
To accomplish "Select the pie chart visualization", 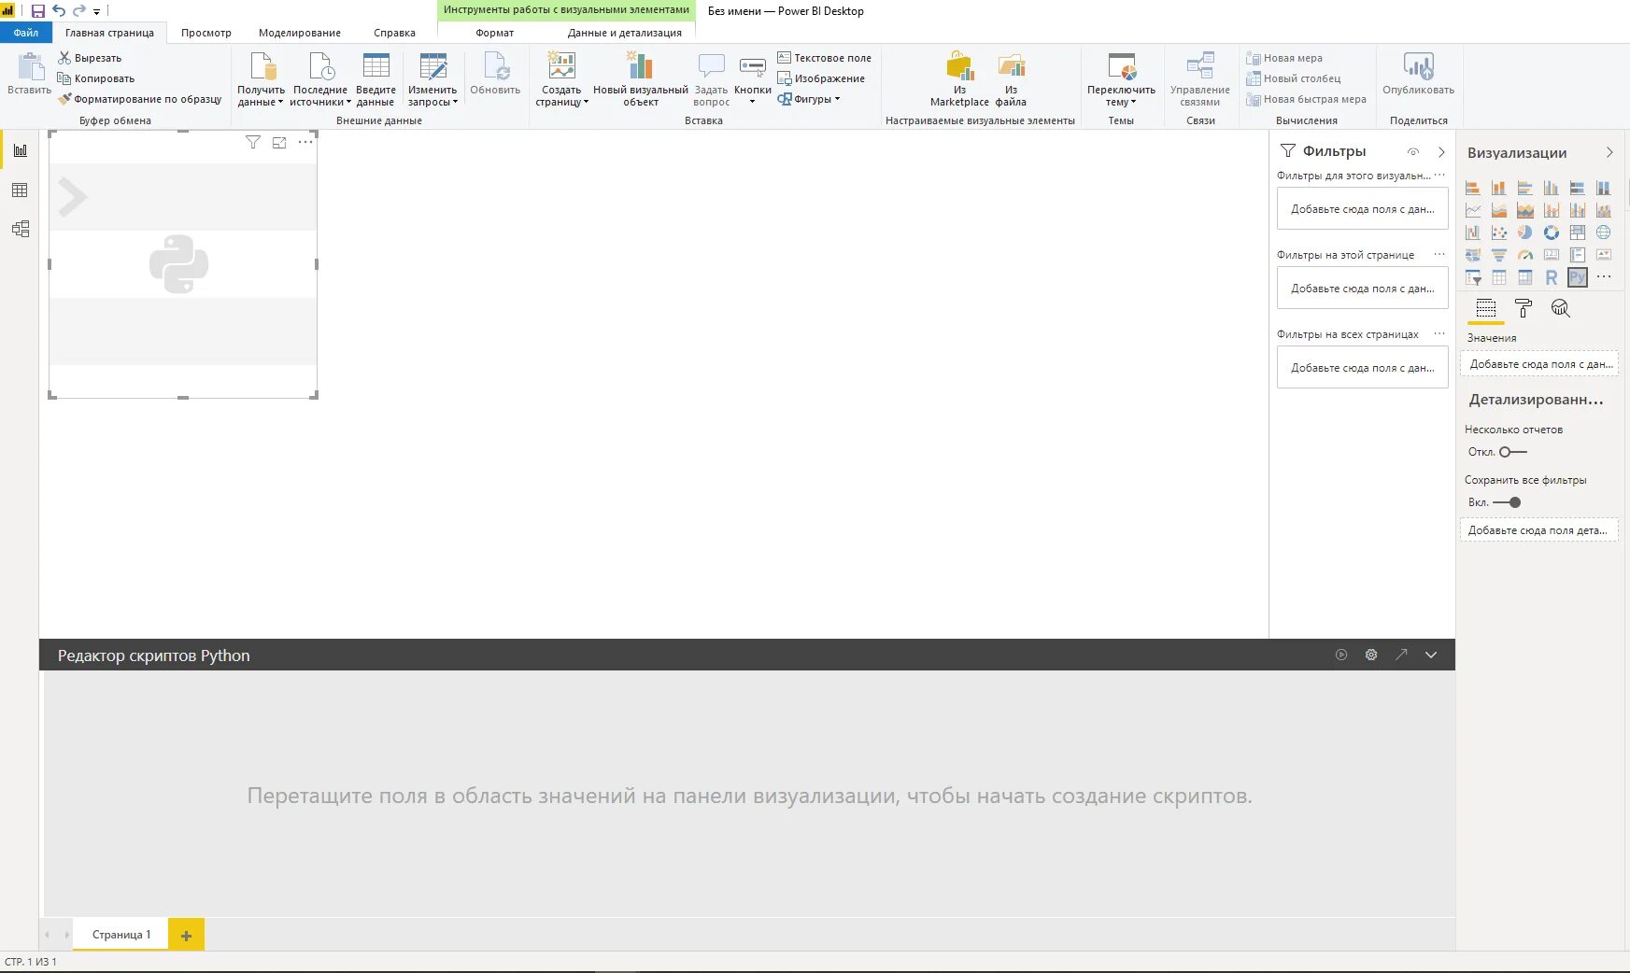I will [1525, 233].
